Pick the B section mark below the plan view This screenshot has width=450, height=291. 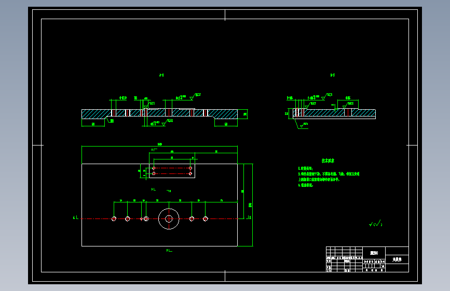[169, 250]
